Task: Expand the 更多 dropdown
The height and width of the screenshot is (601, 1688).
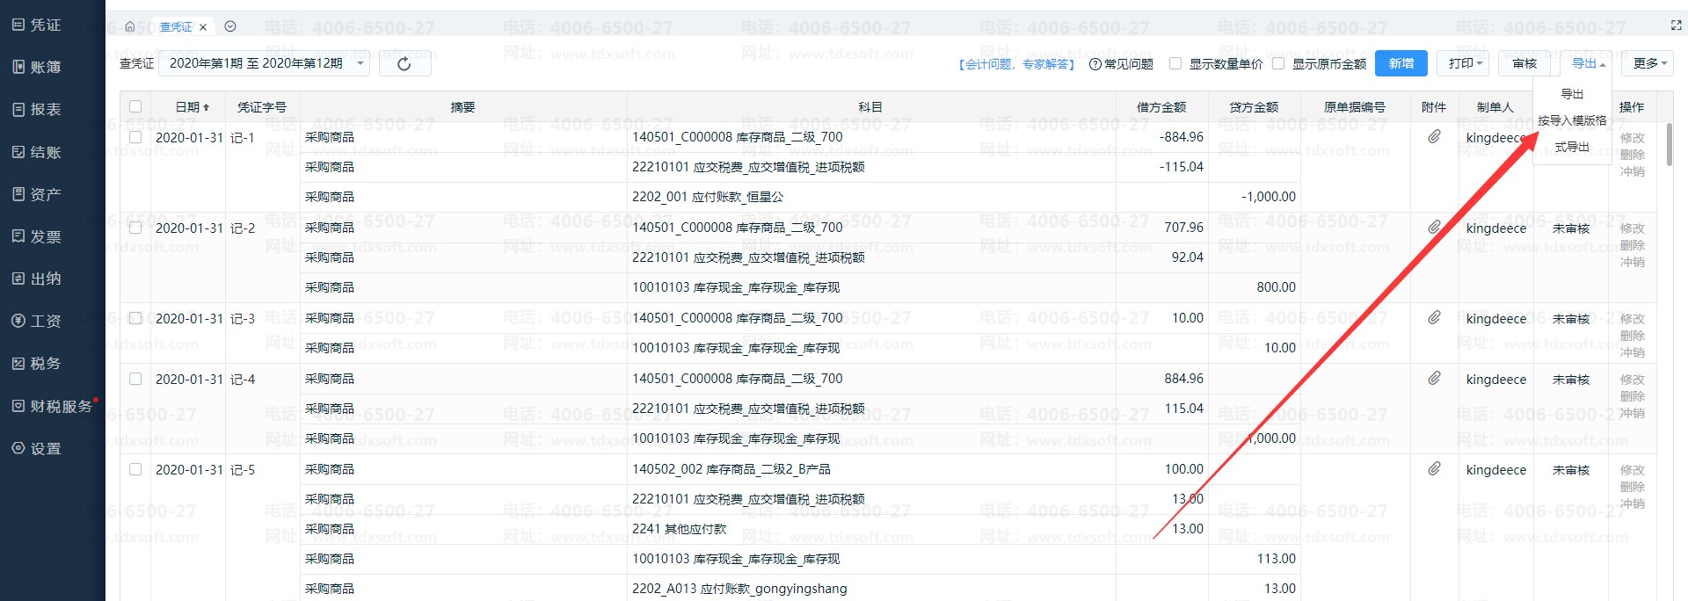Action: point(1649,63)
